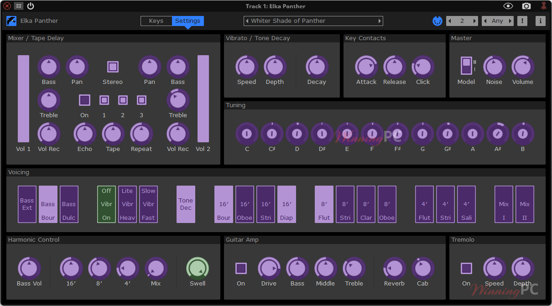This screenshot has height=306, width=552.
Task: Toggle the tape delay On switch
Action: (x=84, y=100)
